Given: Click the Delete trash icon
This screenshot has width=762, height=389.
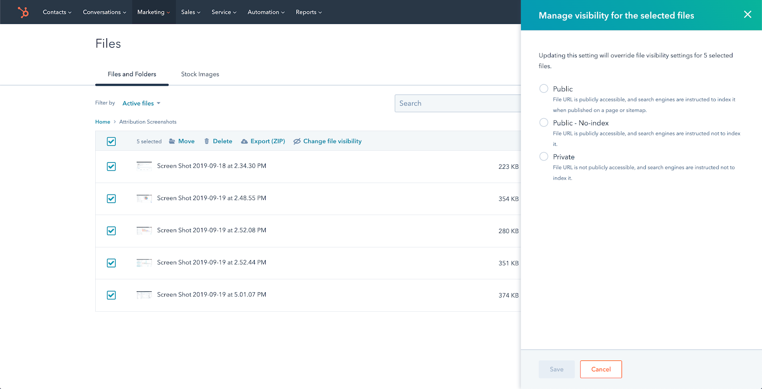Looking at the screenshot, I should (x=207, y=141).
